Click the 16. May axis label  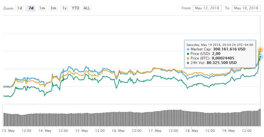118,131
